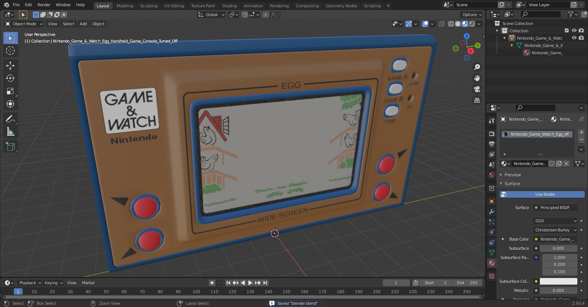Image resolution: width=588 pixels, height=307 pixels.
Task: Select the Add Cube tool
Action: [x=10, y=147]
